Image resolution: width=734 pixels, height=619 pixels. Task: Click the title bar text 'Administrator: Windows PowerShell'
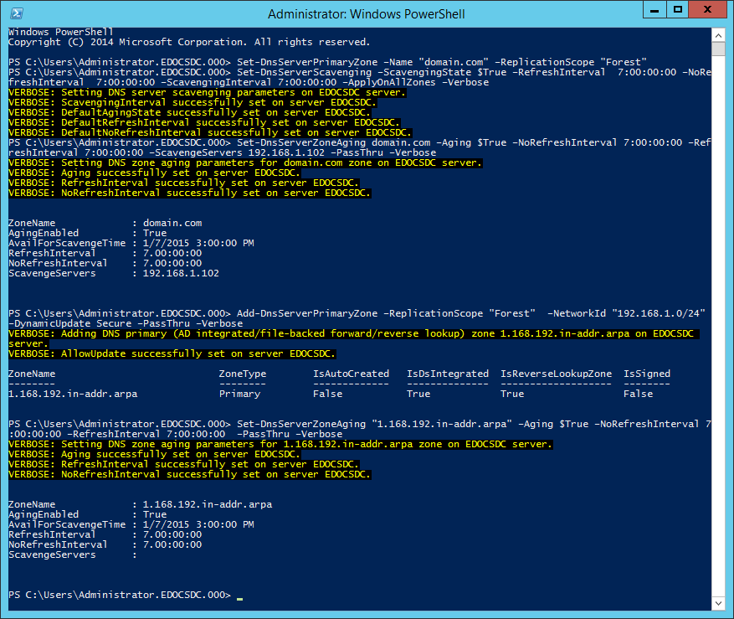[x=367, y=14]
